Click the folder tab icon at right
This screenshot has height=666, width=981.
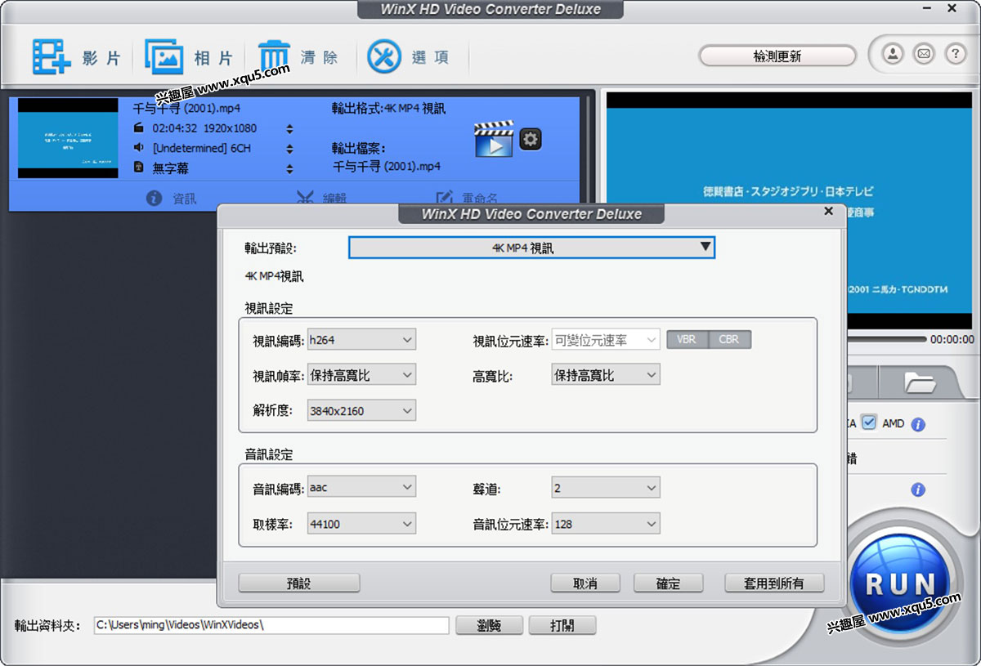[920, 382]
